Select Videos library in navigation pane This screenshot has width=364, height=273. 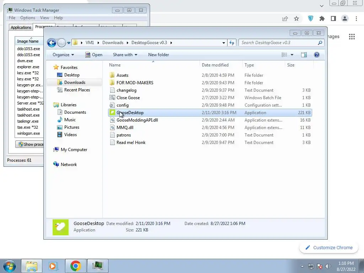tap(70, 135)
